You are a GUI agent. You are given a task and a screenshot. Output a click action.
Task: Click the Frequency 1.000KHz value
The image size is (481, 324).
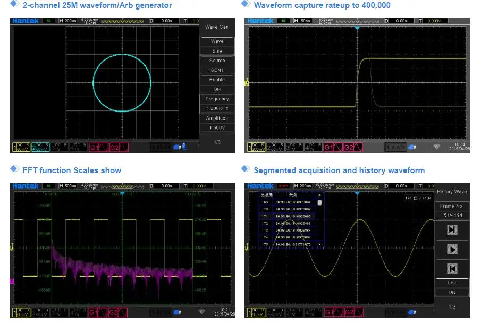(x=217, y=108)
